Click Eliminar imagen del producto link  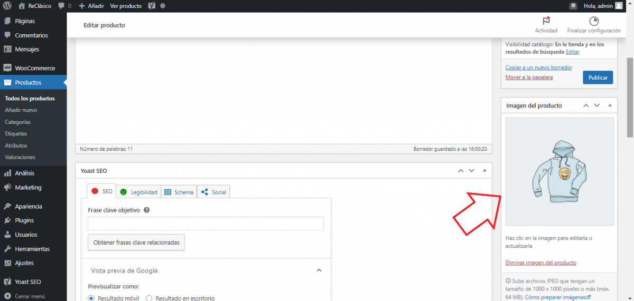[x=540, y=263]
